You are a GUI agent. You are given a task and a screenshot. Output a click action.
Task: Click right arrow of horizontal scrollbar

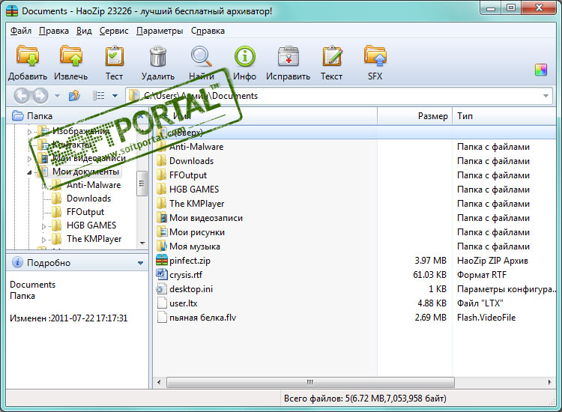(x=550, y=382)
